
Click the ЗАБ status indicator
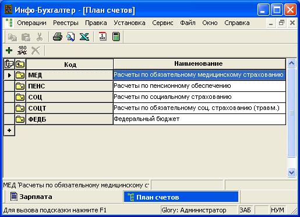tap(246, 210)
